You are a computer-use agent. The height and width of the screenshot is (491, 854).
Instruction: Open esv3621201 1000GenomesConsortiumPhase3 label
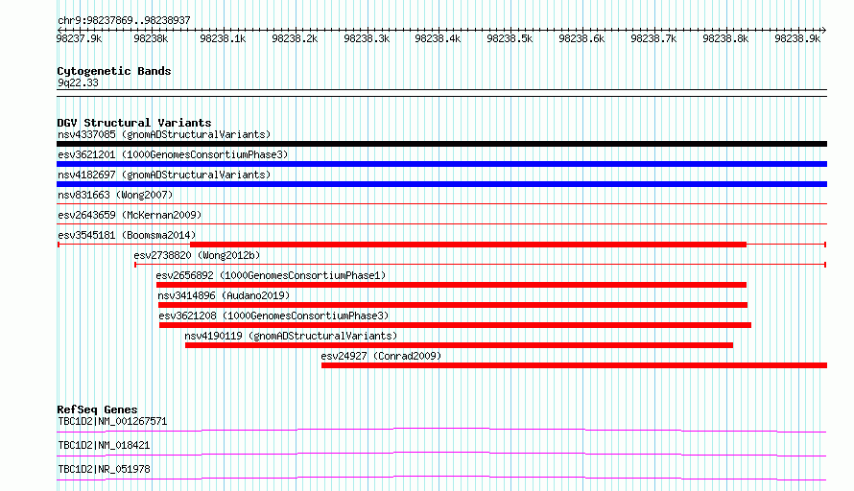173,154
